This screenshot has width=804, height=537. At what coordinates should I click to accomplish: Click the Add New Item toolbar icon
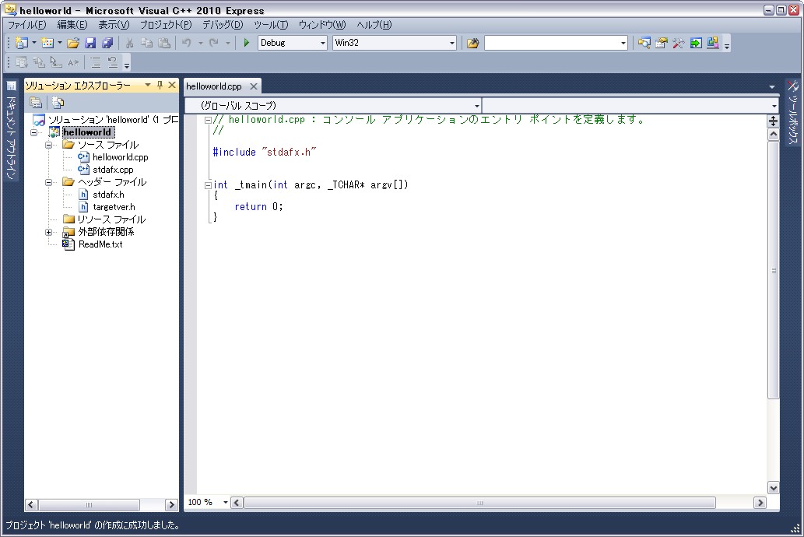47,43
